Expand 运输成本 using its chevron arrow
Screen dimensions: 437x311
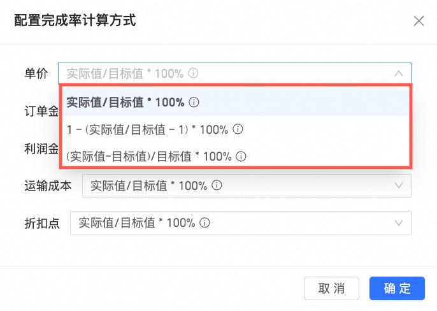[x=399, y=186]
